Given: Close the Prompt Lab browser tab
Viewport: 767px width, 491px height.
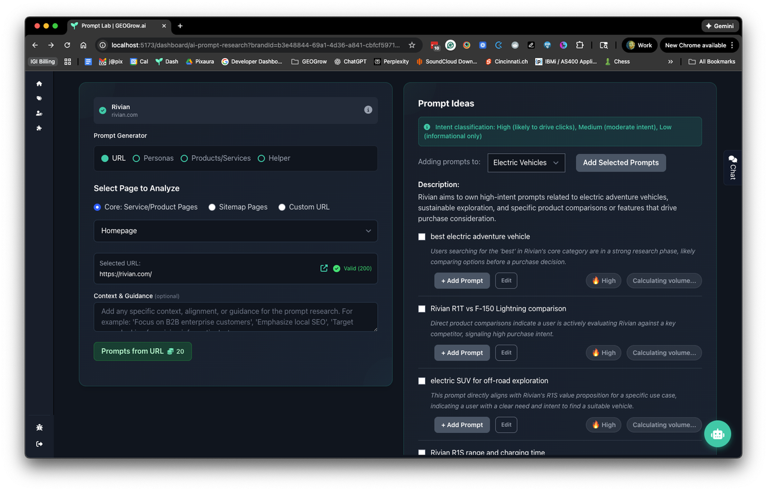Looking at the screenshot, I should 164,26.
